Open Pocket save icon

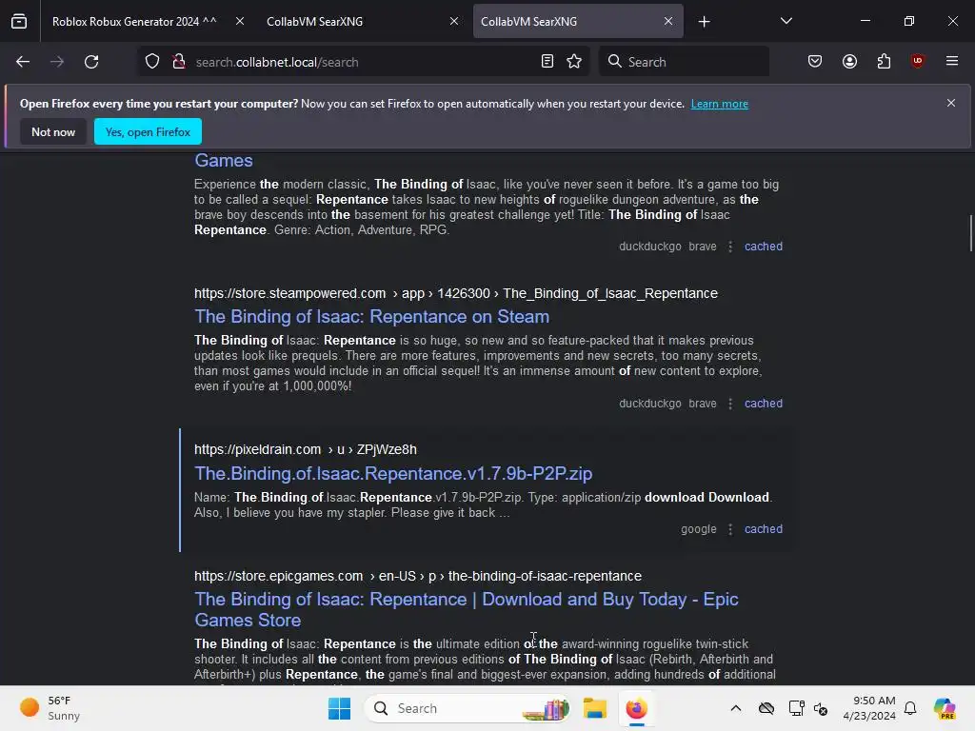(x=815, y=62)
